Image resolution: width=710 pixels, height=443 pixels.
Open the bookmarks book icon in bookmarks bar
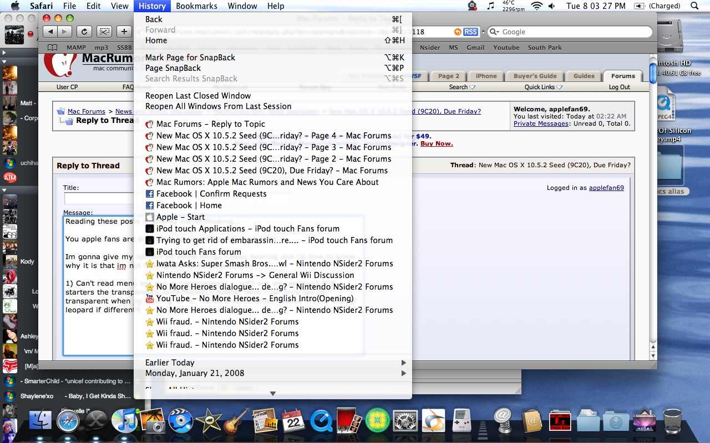tap(52, 48)
